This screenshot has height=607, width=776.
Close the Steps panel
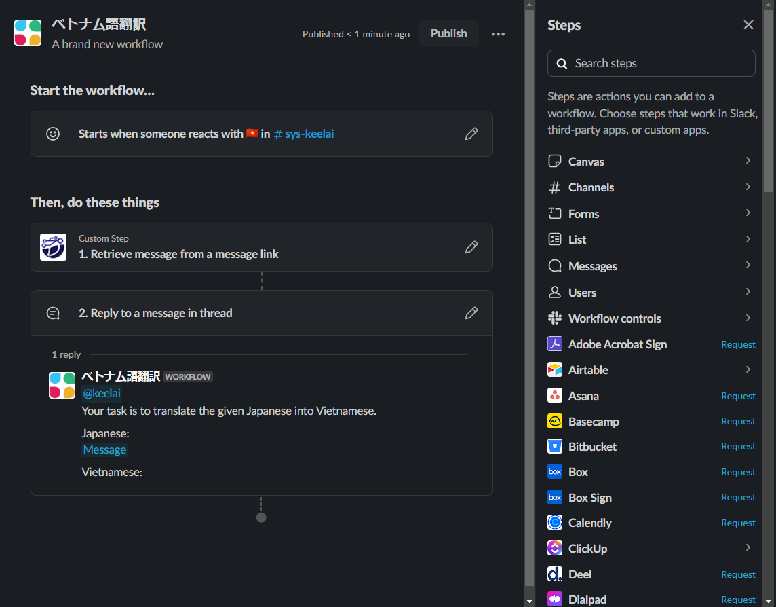click(x=748, y=24)
